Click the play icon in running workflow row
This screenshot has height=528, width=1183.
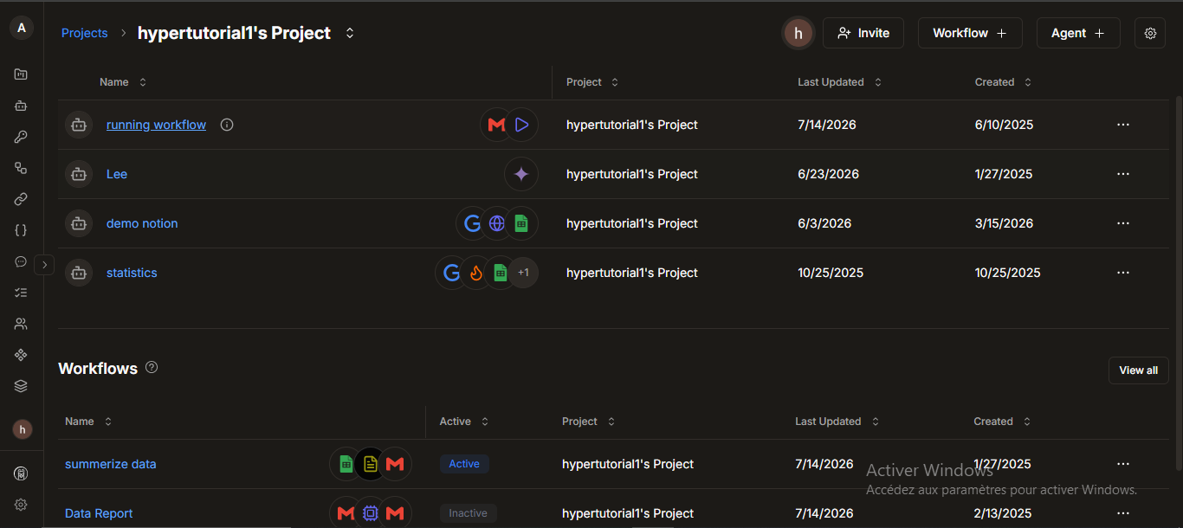coord(521,125)
